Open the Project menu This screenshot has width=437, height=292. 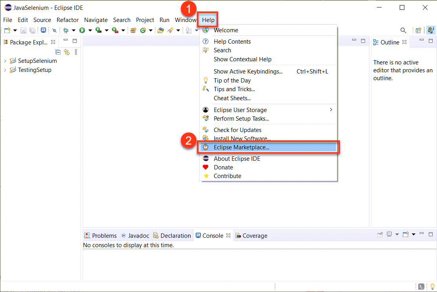click(145, 20)
